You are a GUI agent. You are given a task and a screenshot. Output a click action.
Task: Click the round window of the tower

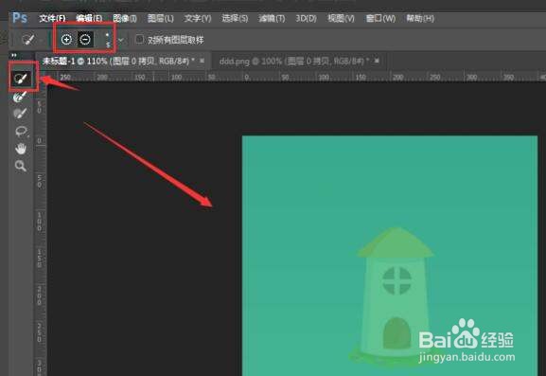point(396,281)
